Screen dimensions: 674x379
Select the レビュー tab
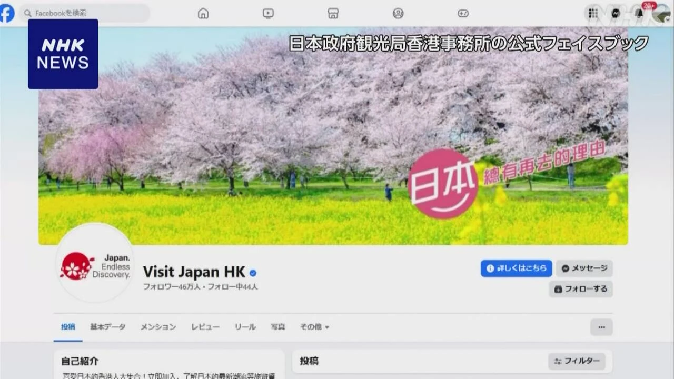click(x=205, y=327)
